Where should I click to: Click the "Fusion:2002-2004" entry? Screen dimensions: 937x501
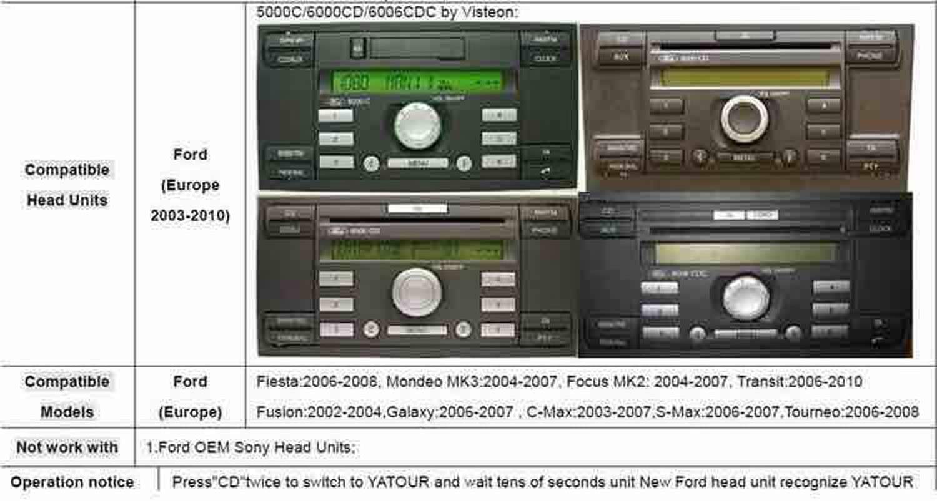click(x=320, y=412)
